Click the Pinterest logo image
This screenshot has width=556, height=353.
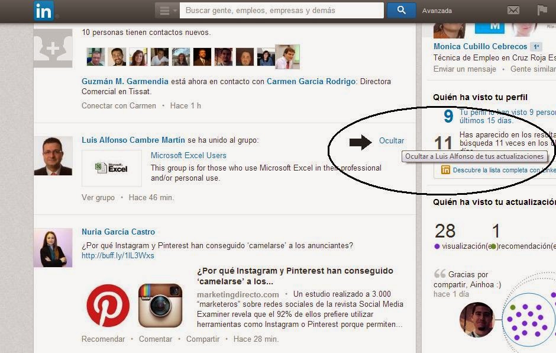coord(108,306)
